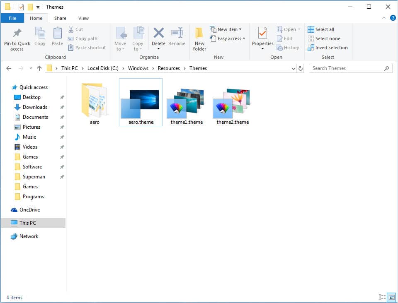
Task: Click the Copy ribbon icon
Action: 40,33
